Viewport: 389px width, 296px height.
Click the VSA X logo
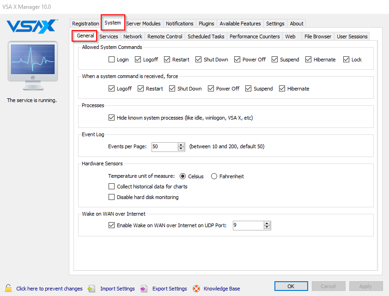tap(32, 26)
